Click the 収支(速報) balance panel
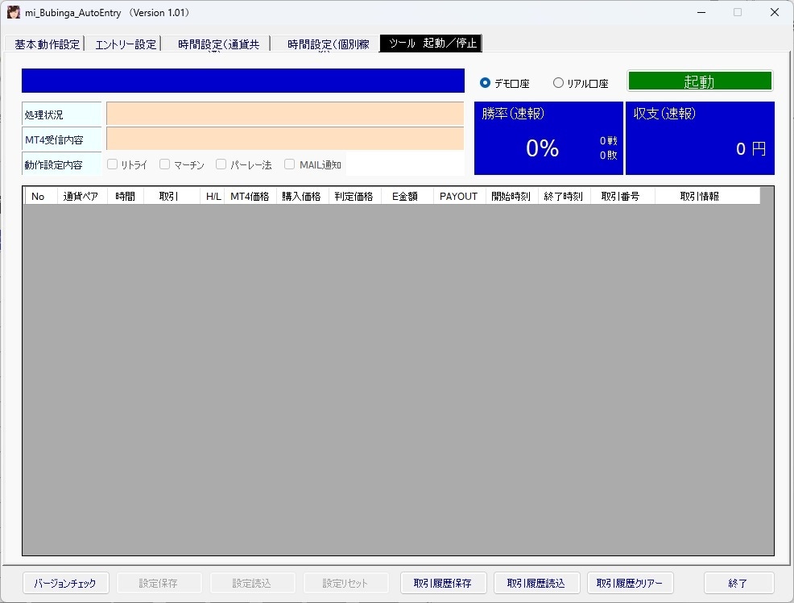The width and height of the screenshot is (794, 603). [x=700, y=139]
